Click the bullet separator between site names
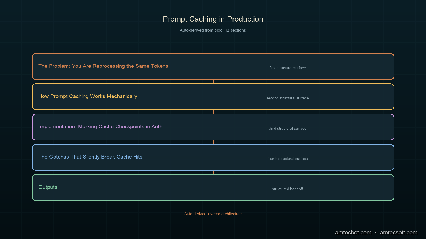 click(x=376, y=233)
